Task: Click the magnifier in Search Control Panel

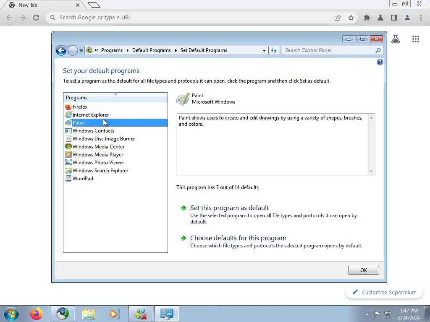Action: (378, 50)
